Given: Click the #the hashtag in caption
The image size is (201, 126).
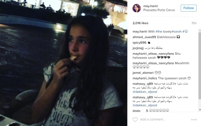Looking at the screenshot, I should coord(159,31).
